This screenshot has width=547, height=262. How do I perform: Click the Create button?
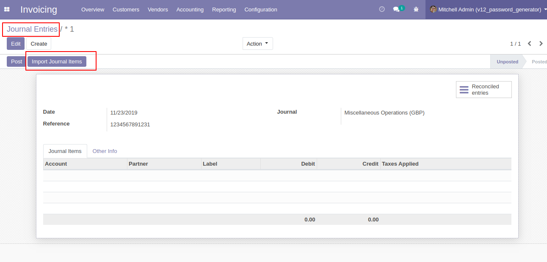click(39, 44)
